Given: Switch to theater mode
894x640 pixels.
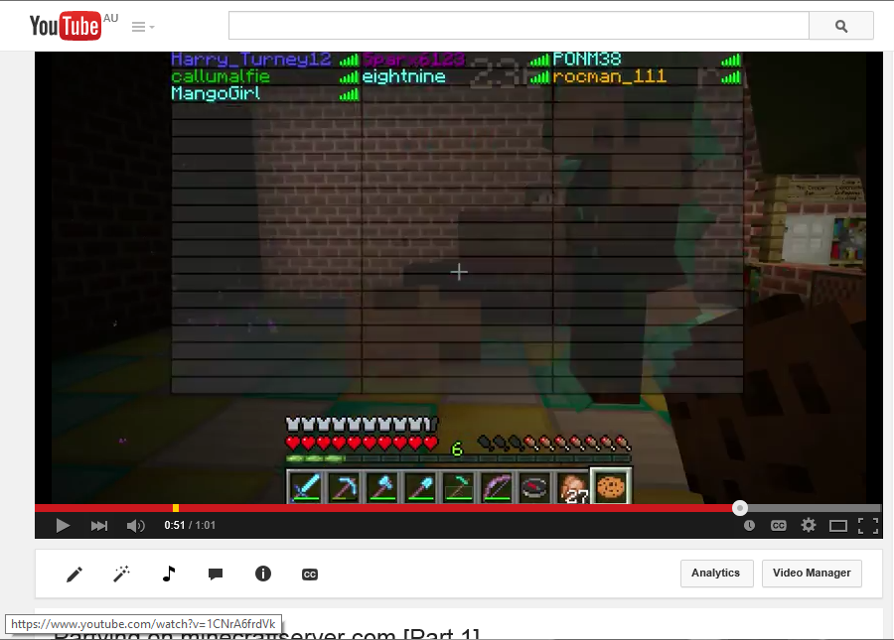Looking at the screenshot, I should pyautogui.click(x=838, y=526).
